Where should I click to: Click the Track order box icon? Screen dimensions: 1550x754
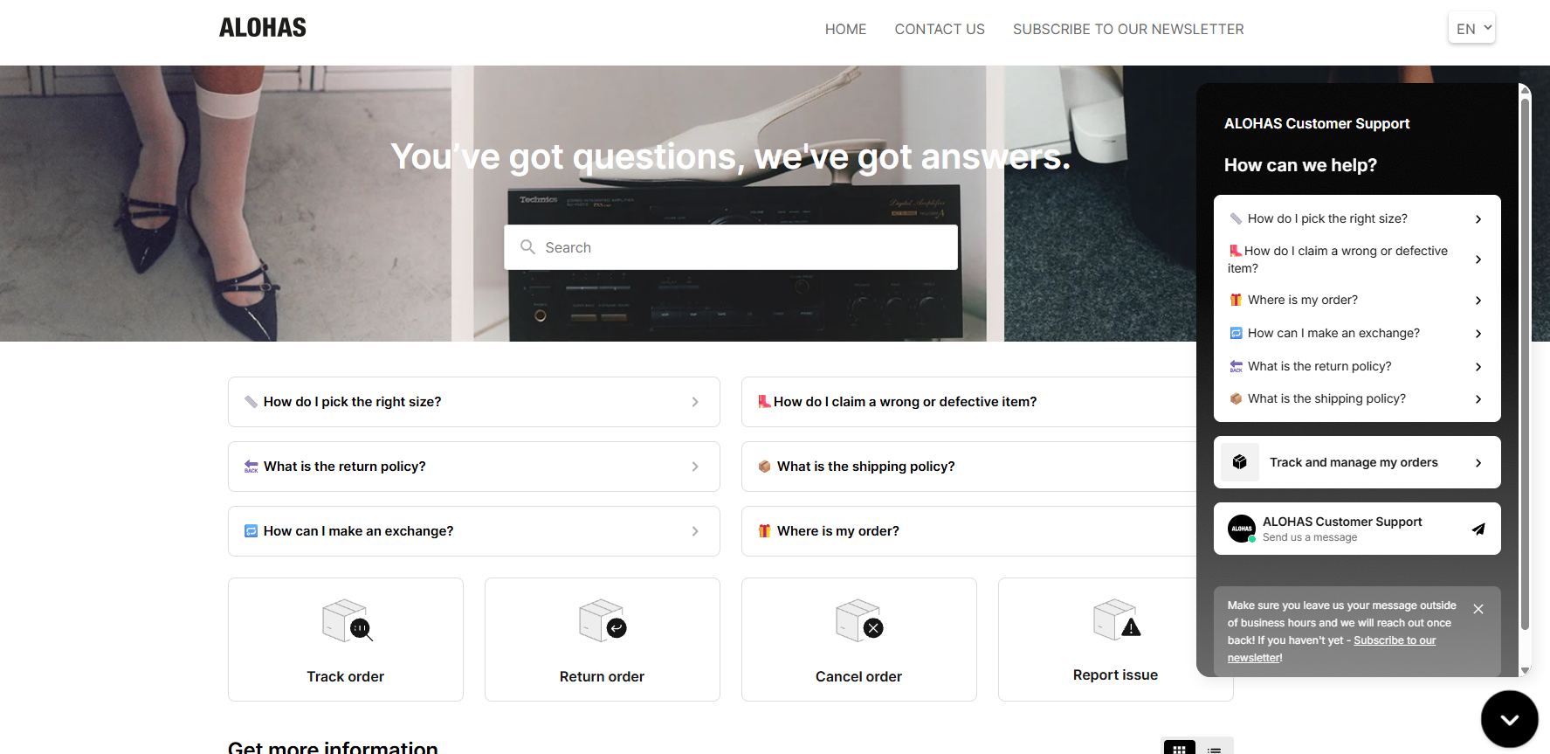point(347,621)
